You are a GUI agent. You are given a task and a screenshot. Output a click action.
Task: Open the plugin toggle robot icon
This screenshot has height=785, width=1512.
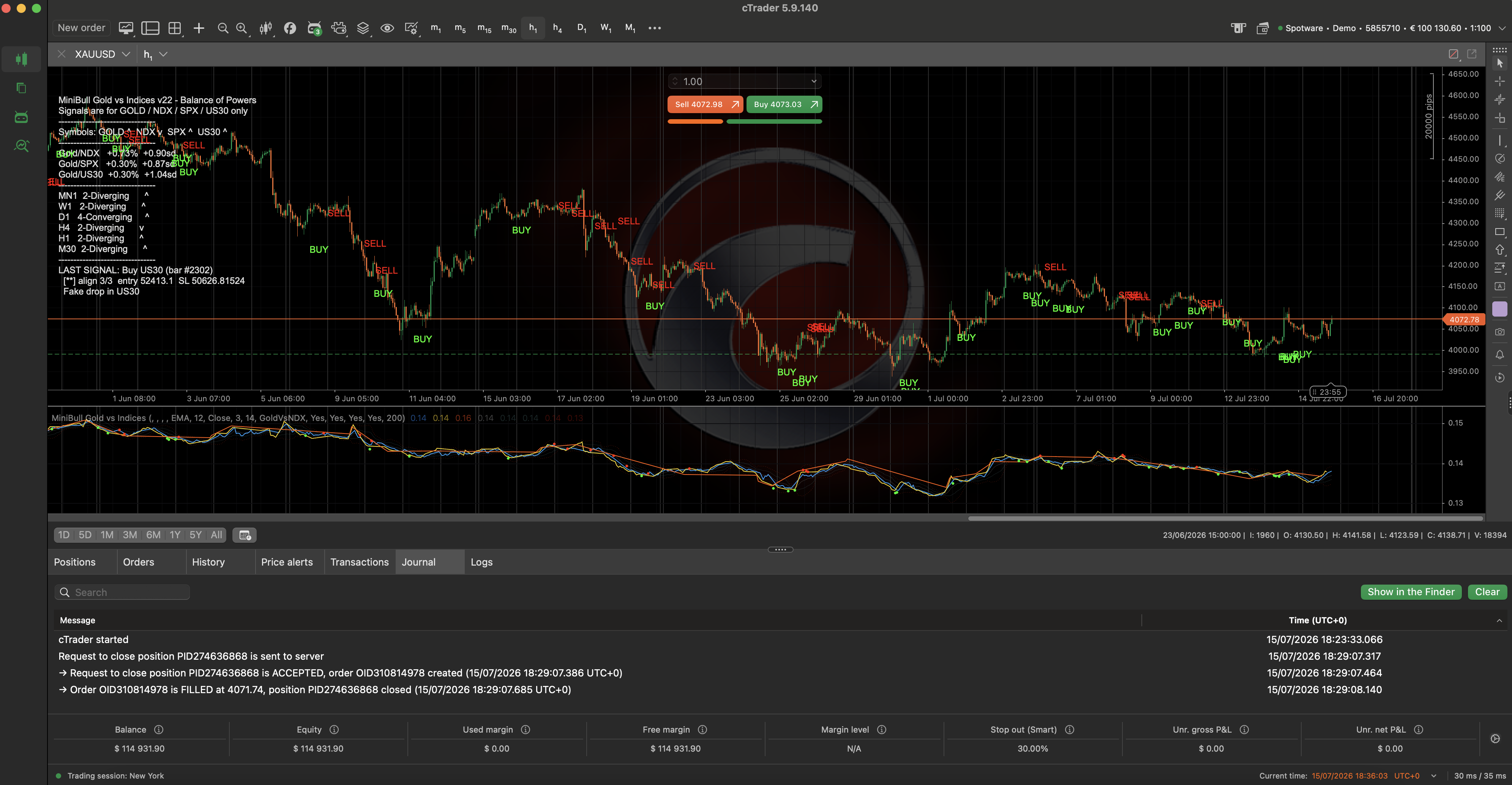pyautogui.click(x=339, y=28)
